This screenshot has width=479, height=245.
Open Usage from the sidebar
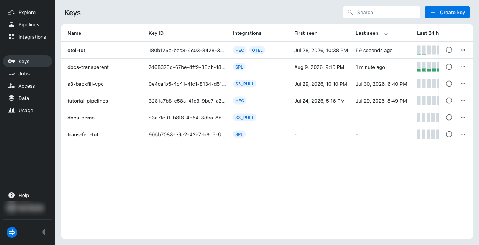[27, 110]
